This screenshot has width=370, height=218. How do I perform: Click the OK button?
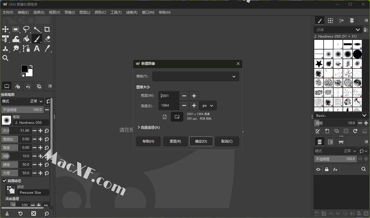tap(201, 141)
